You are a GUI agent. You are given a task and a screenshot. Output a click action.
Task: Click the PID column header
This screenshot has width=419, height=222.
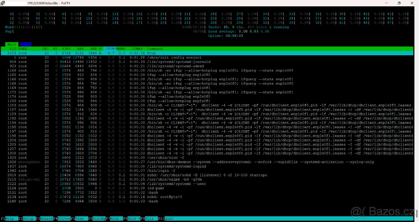[x=13, y=49]
